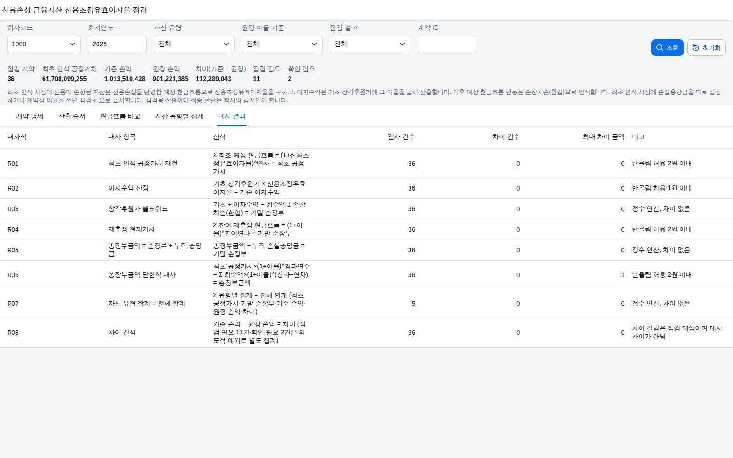Click the 점검 계약 summary value 36

point(11,79)
